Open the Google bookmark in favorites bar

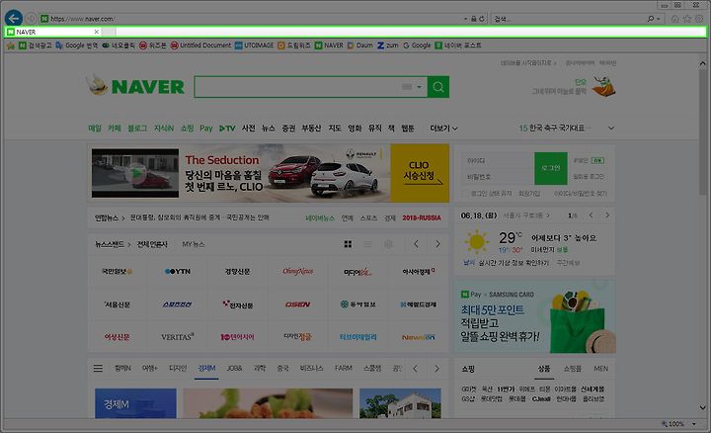click(417, 45)
